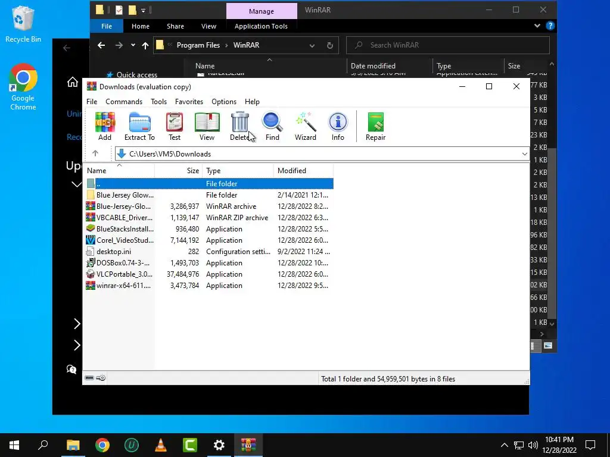The height and width of the screenshot is (457, 610).
Task: Switch to Home tab in File Explorer
Action: pos(141,26)
